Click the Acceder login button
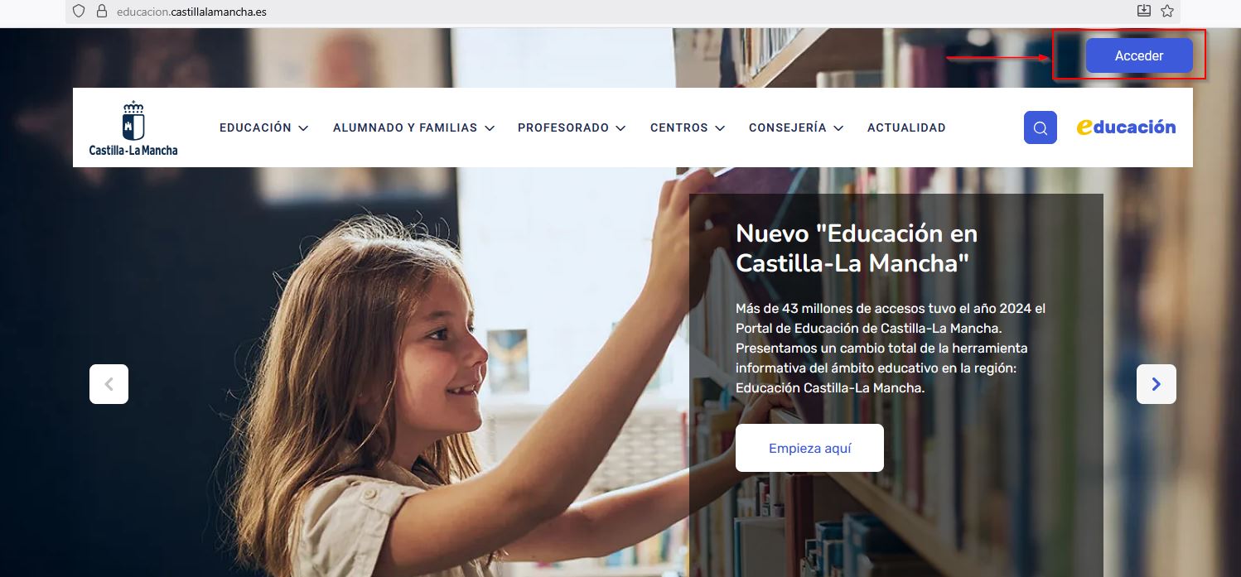1241x577 pixels. tap(1139, 55)
